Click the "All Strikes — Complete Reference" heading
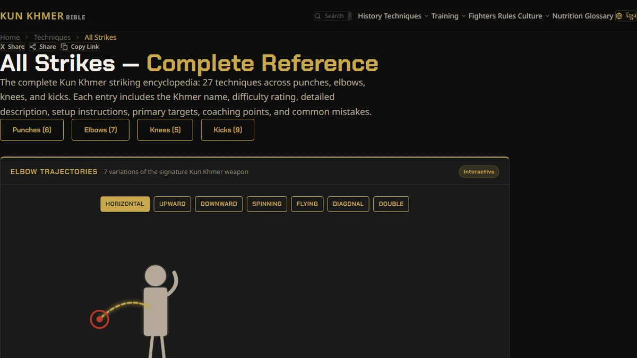The image size is (637, 358). coord(189,64)
